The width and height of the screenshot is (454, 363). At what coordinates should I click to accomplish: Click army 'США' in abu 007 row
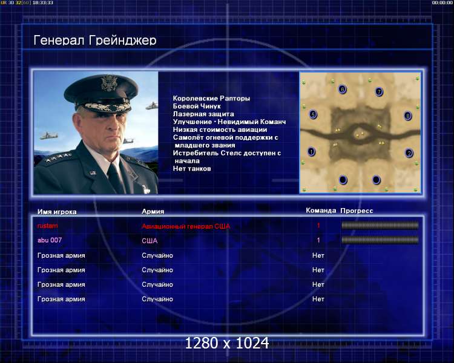[150, 241]
